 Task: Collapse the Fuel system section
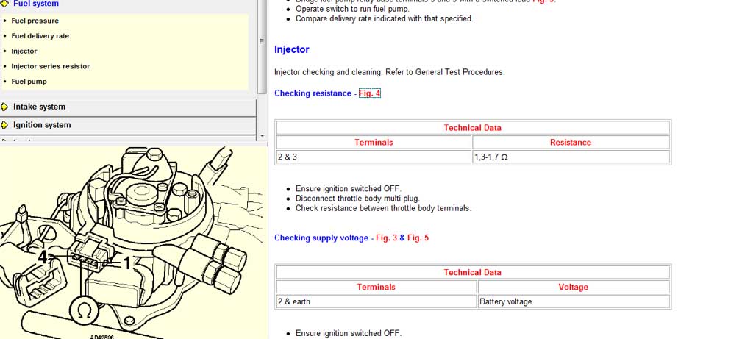point(35,4)
